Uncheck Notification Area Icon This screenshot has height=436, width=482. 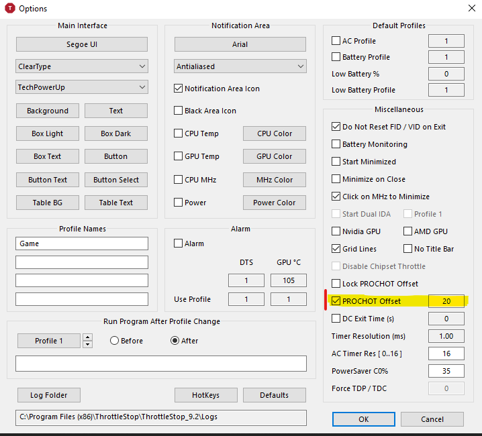[179, 89]
